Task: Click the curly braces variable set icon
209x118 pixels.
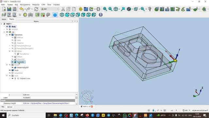Action: 98,9
